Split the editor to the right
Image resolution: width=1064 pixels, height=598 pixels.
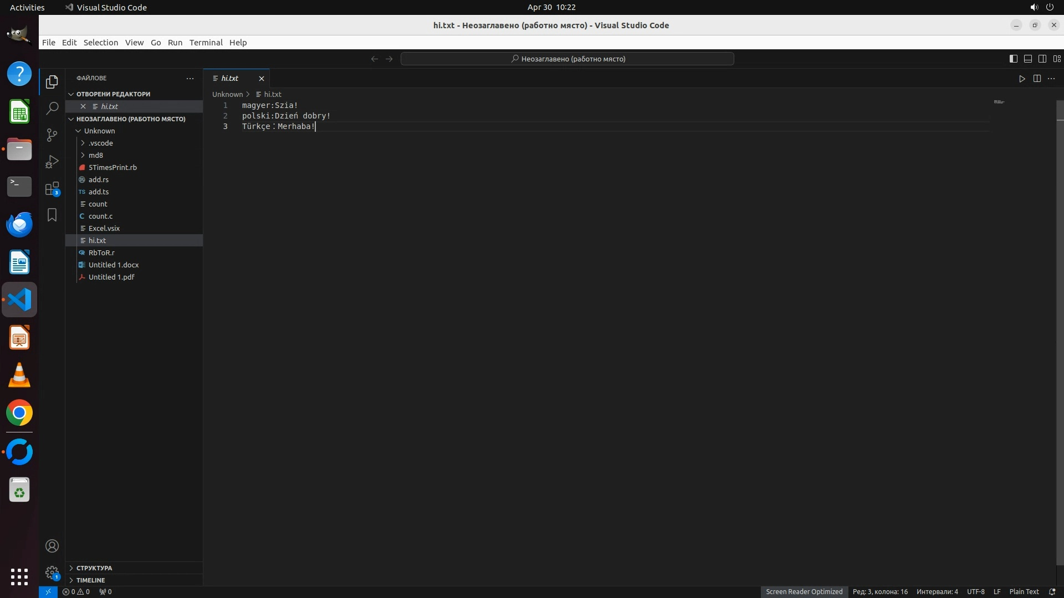[x=1037, y=79]
